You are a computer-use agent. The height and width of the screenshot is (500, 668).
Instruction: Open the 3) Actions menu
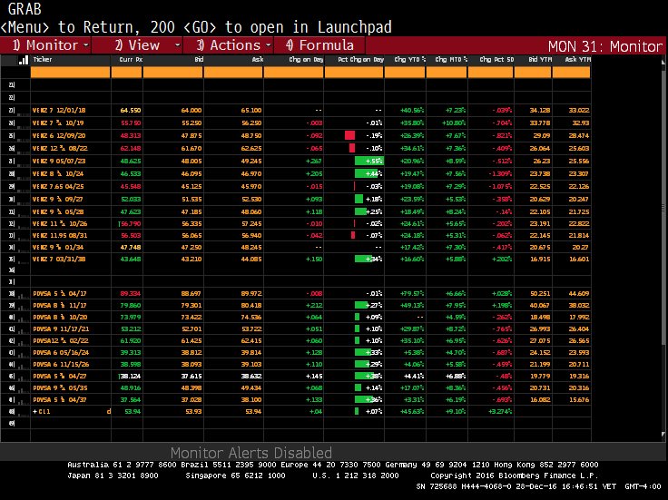(x=229, y=45)
